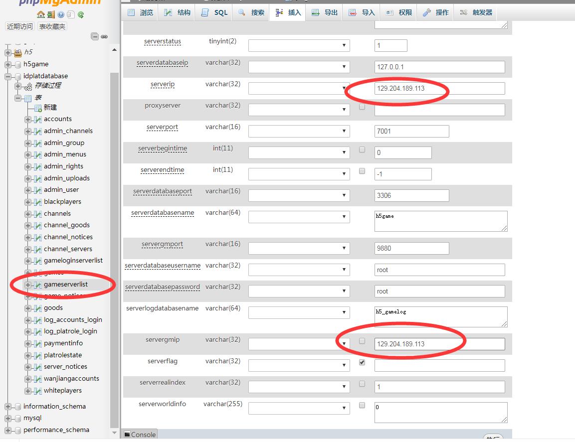Click the table icon beside goods
575x442 pixels.
(38, 308)
